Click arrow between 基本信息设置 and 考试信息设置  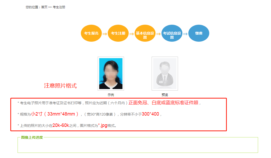coord(158,34)
